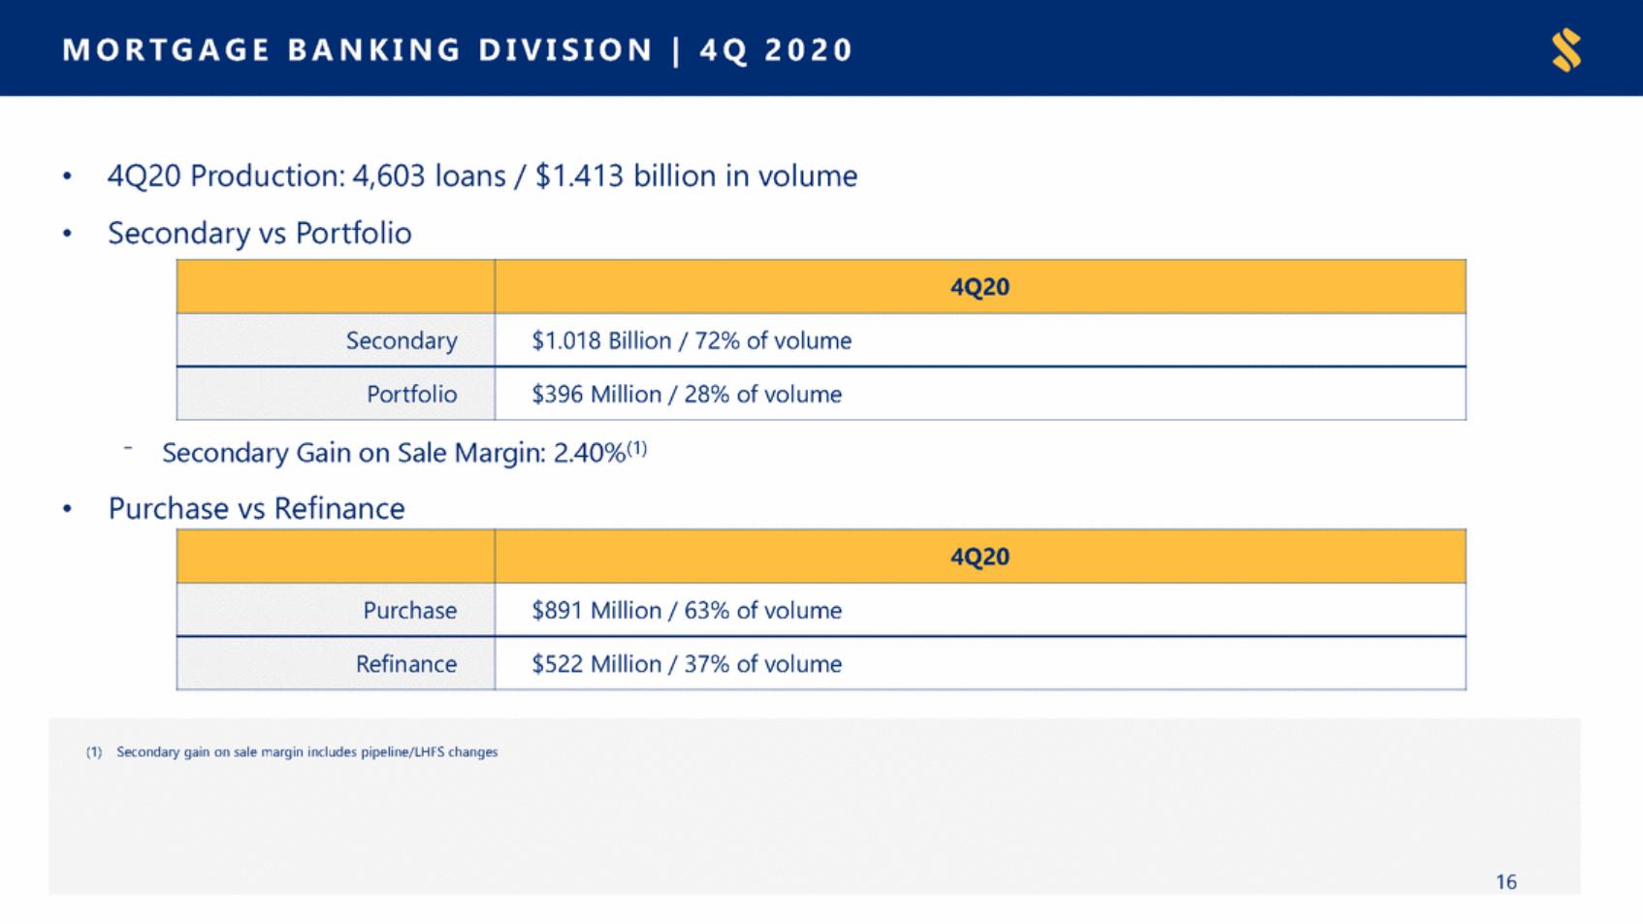Click the 4Q20 Production bullet line

pyautogui.click(x=482, y=176)
